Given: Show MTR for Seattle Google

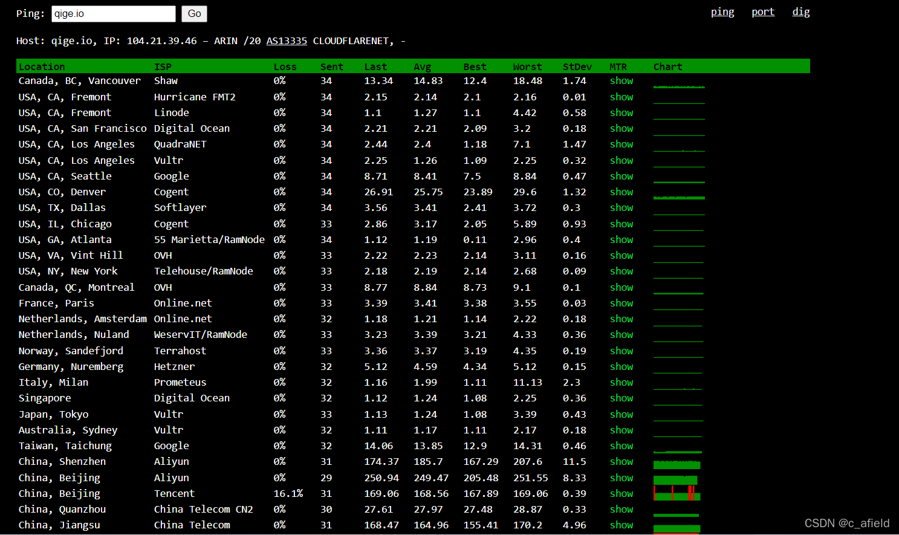Looking at the screenshot, I should [622, 176].
